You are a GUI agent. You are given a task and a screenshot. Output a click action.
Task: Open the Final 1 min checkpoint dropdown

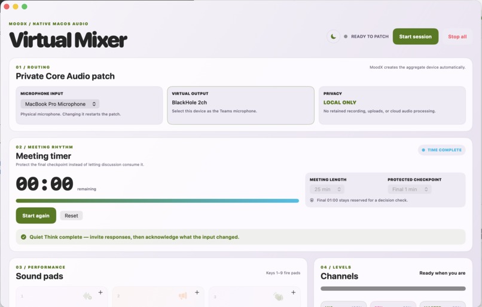[x=410, y=189]
